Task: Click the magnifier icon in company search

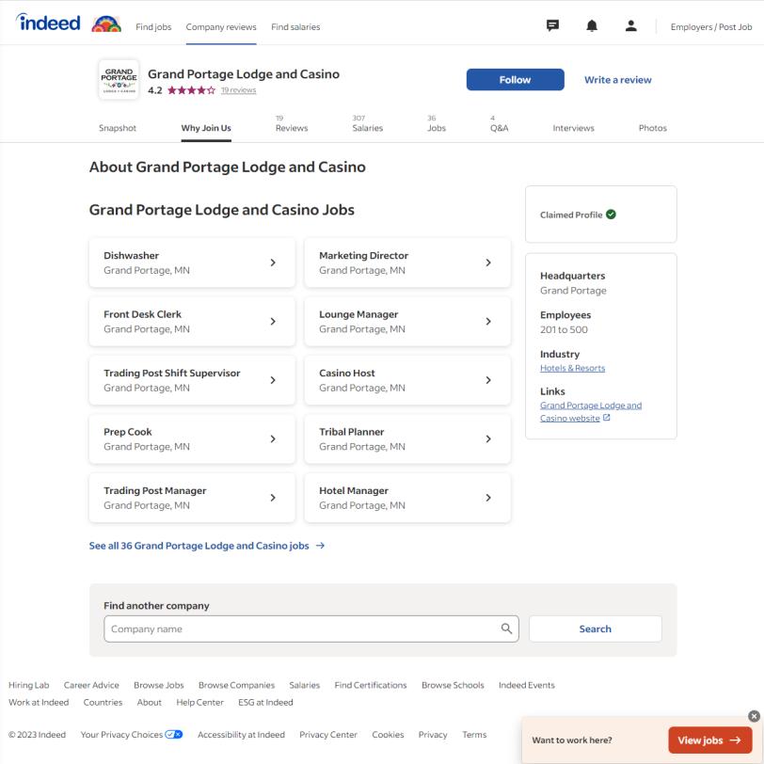Action: (x=506, y=629)
